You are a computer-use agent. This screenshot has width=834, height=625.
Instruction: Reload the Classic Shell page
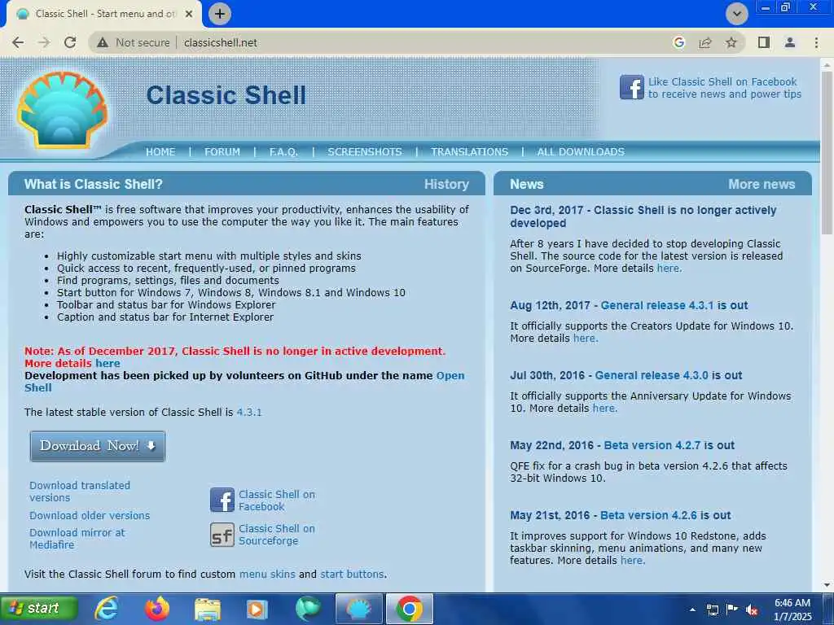tap(70, 42)
